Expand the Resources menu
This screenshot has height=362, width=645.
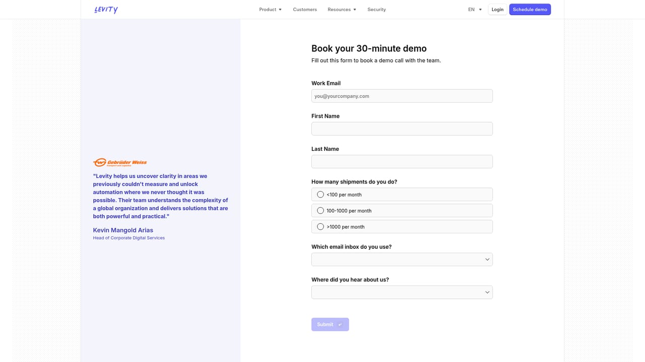pyautogui.click(x=342, y=10)
